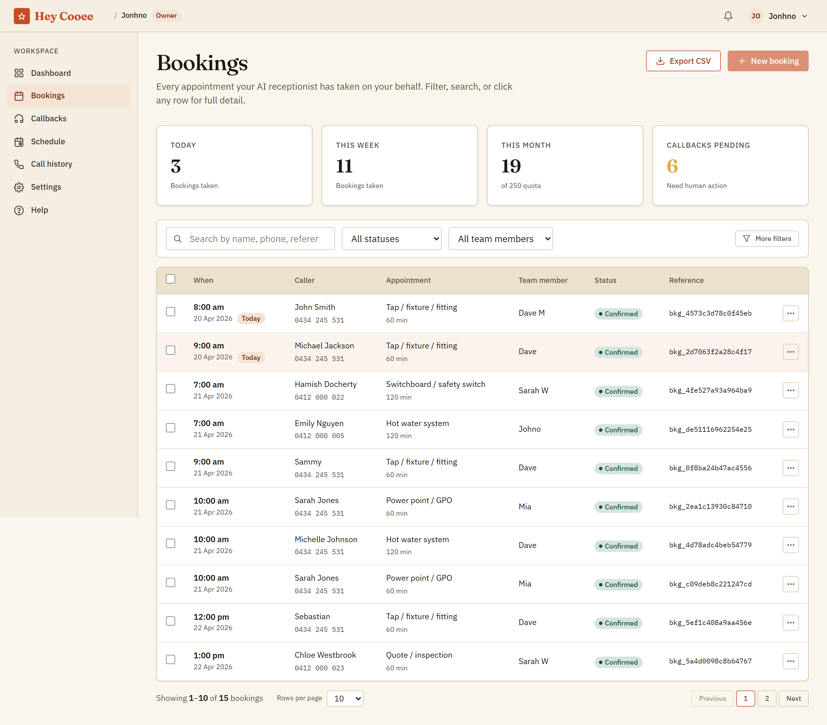The width and height of the screenshot is (827, 725).
Task: Open row actions for John Smith's booking
Action: tap(791, 313)
